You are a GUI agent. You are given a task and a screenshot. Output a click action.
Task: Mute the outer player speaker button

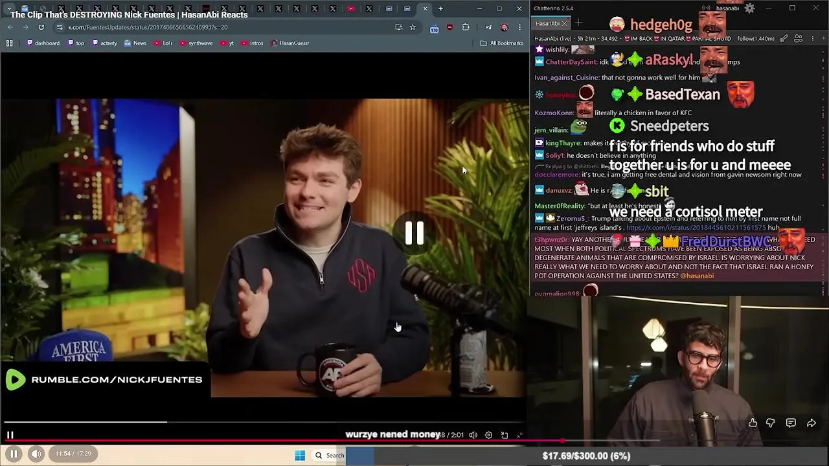point(36,454)
